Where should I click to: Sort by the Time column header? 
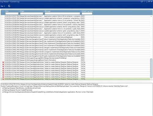point(7,11)
